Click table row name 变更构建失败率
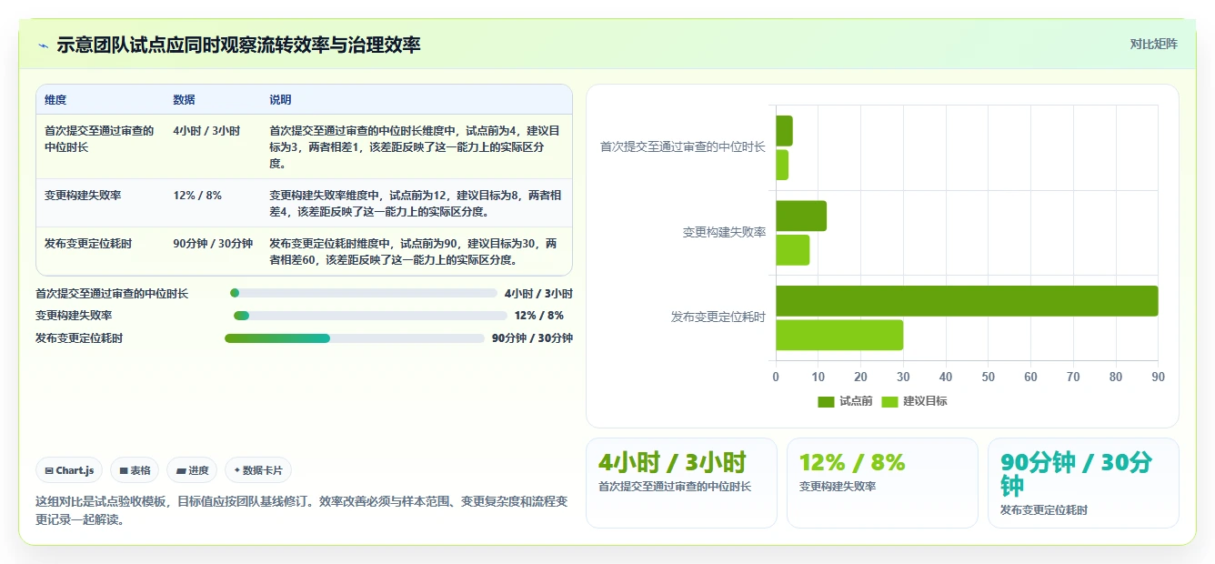 [83, 195]
